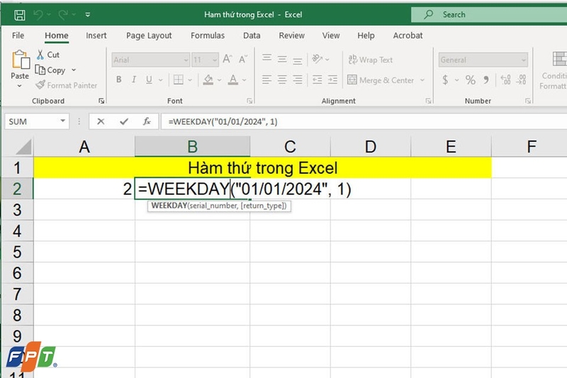Open the Alignment dialog launcher
Image resolution: width=567 pixels, height=378 pixels.
coord(428,101)
